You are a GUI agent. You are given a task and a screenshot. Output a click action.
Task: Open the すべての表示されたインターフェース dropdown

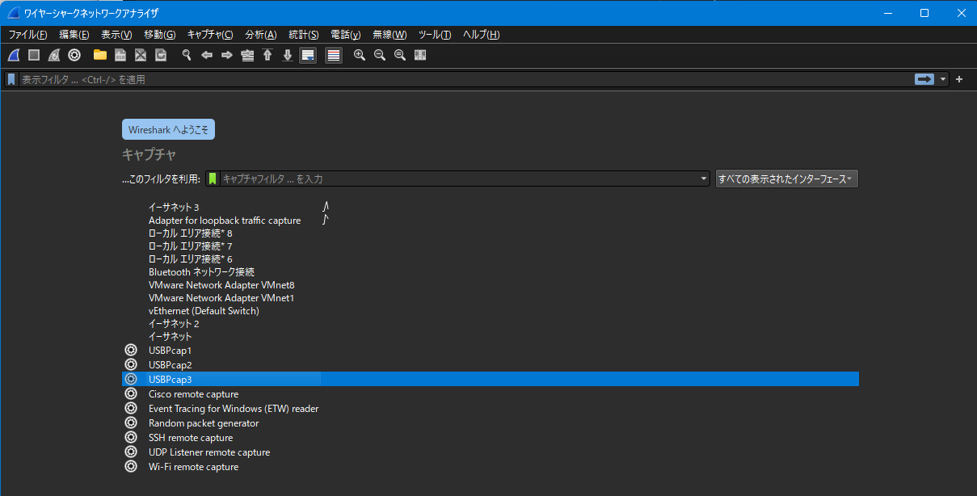[x=786, y=179]
